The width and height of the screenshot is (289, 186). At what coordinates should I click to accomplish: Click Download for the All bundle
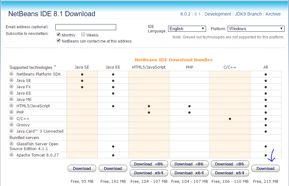[x=265, y=169]
